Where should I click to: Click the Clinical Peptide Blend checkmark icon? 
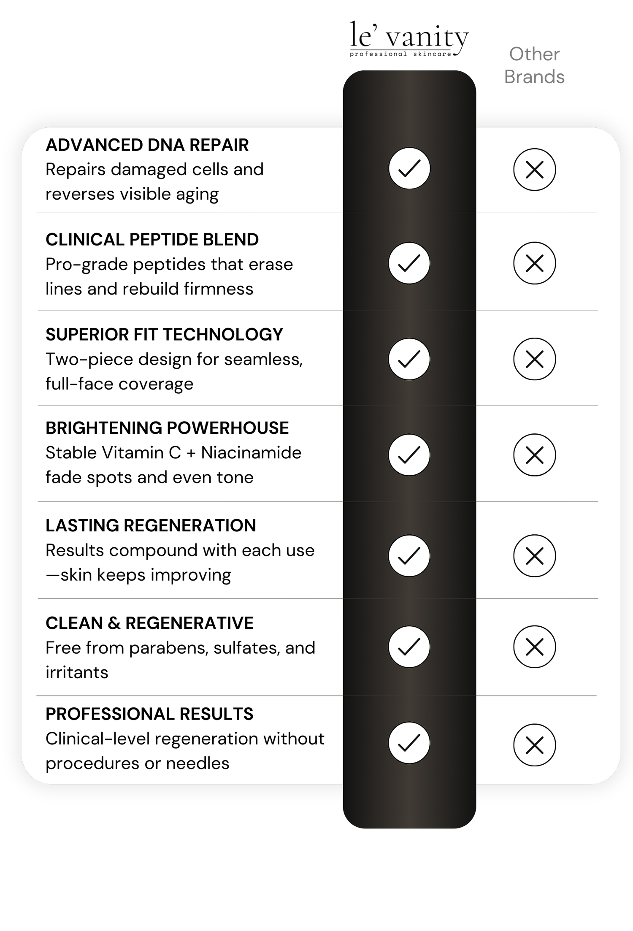[409, 263]
